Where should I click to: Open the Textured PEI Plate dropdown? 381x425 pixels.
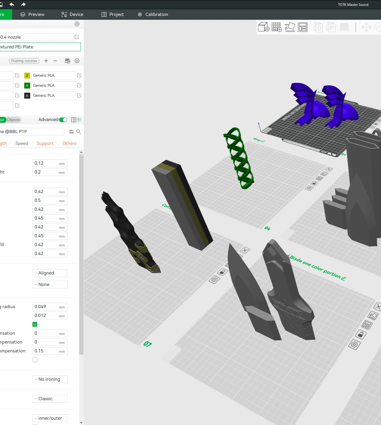[x=40, y=47]
